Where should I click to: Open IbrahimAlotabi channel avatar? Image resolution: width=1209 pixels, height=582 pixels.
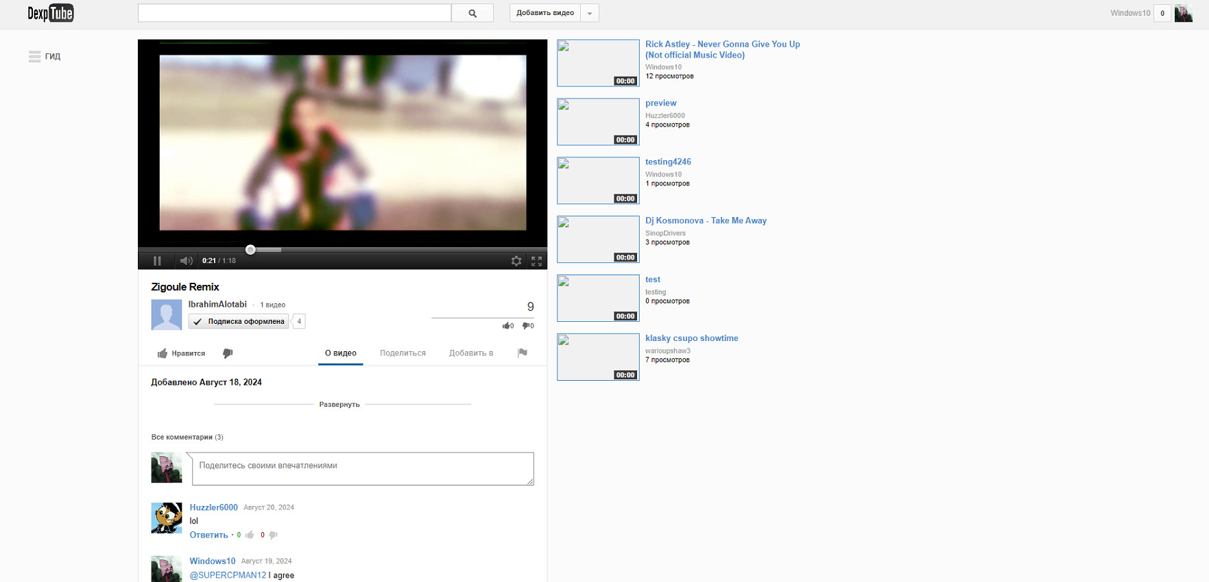[x=167, y=315]
